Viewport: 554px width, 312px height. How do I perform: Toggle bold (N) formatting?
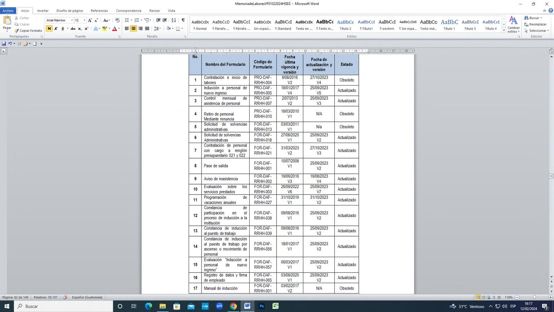tap(49, 29)
